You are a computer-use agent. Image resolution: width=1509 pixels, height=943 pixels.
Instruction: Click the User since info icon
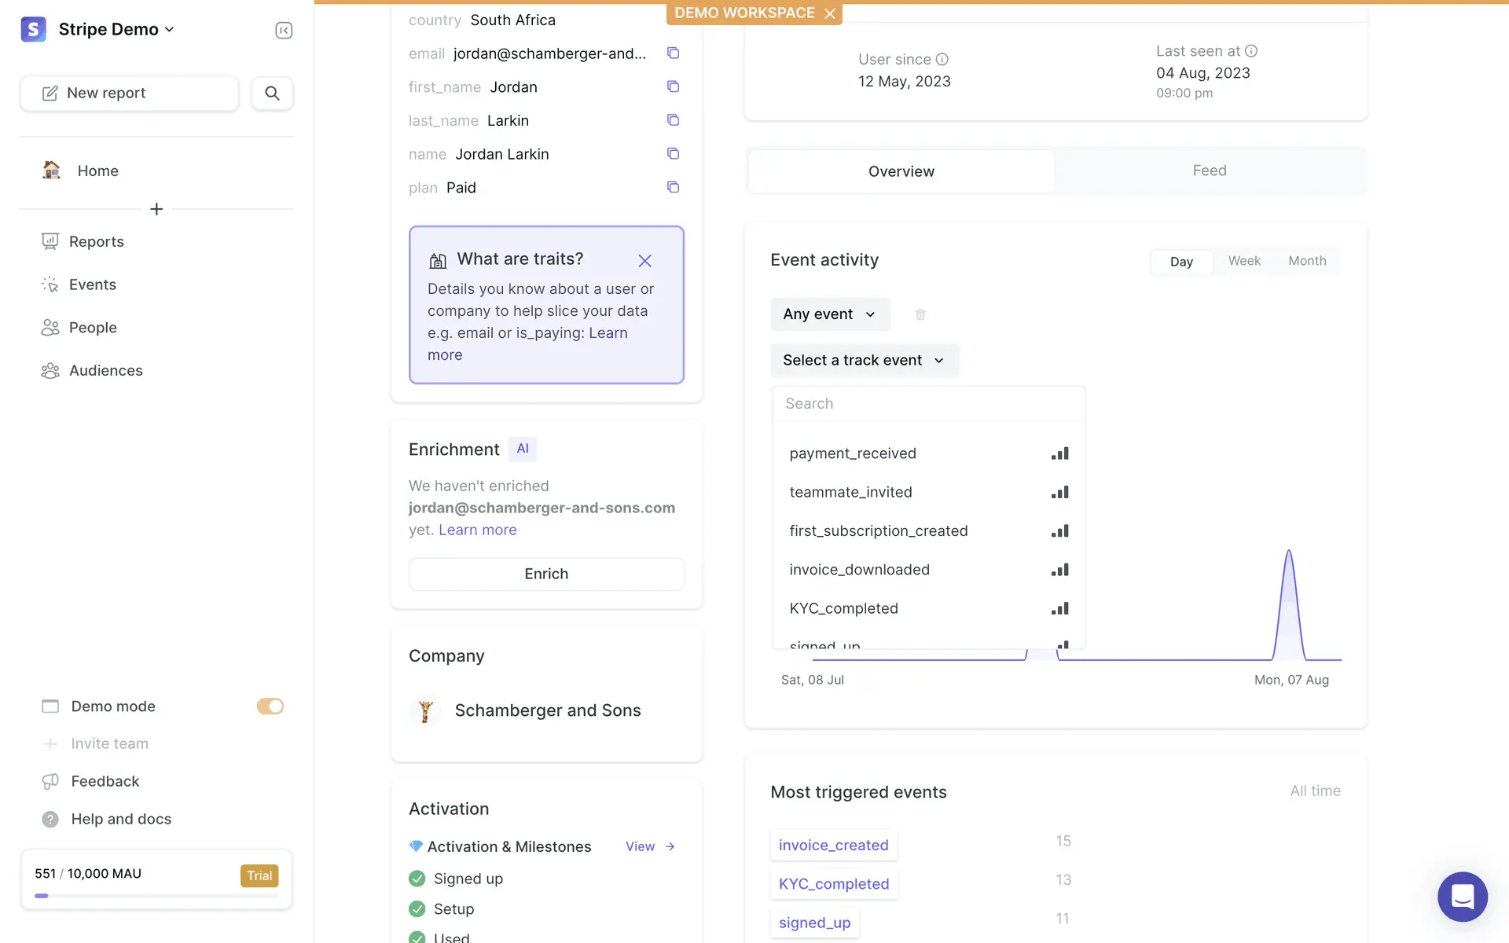coord(942,59)
